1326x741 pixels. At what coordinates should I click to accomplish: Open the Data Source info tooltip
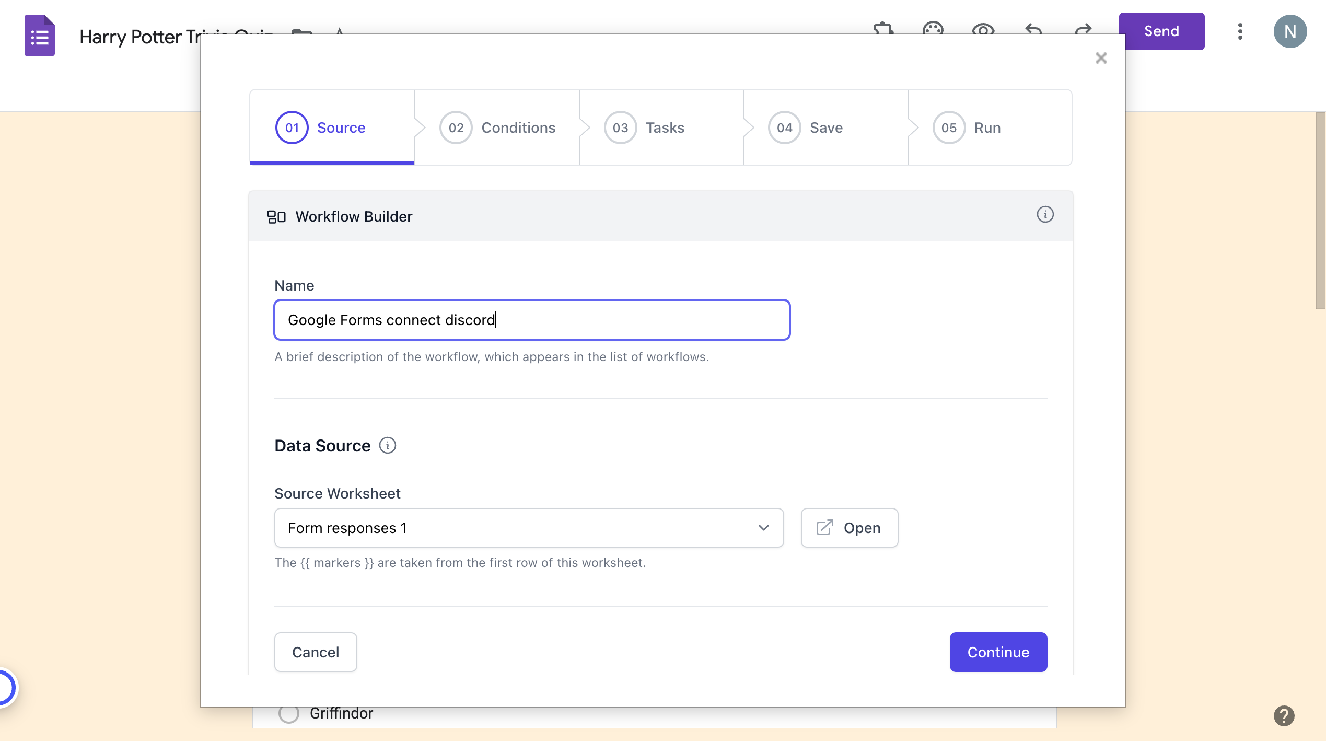(388, 445)
